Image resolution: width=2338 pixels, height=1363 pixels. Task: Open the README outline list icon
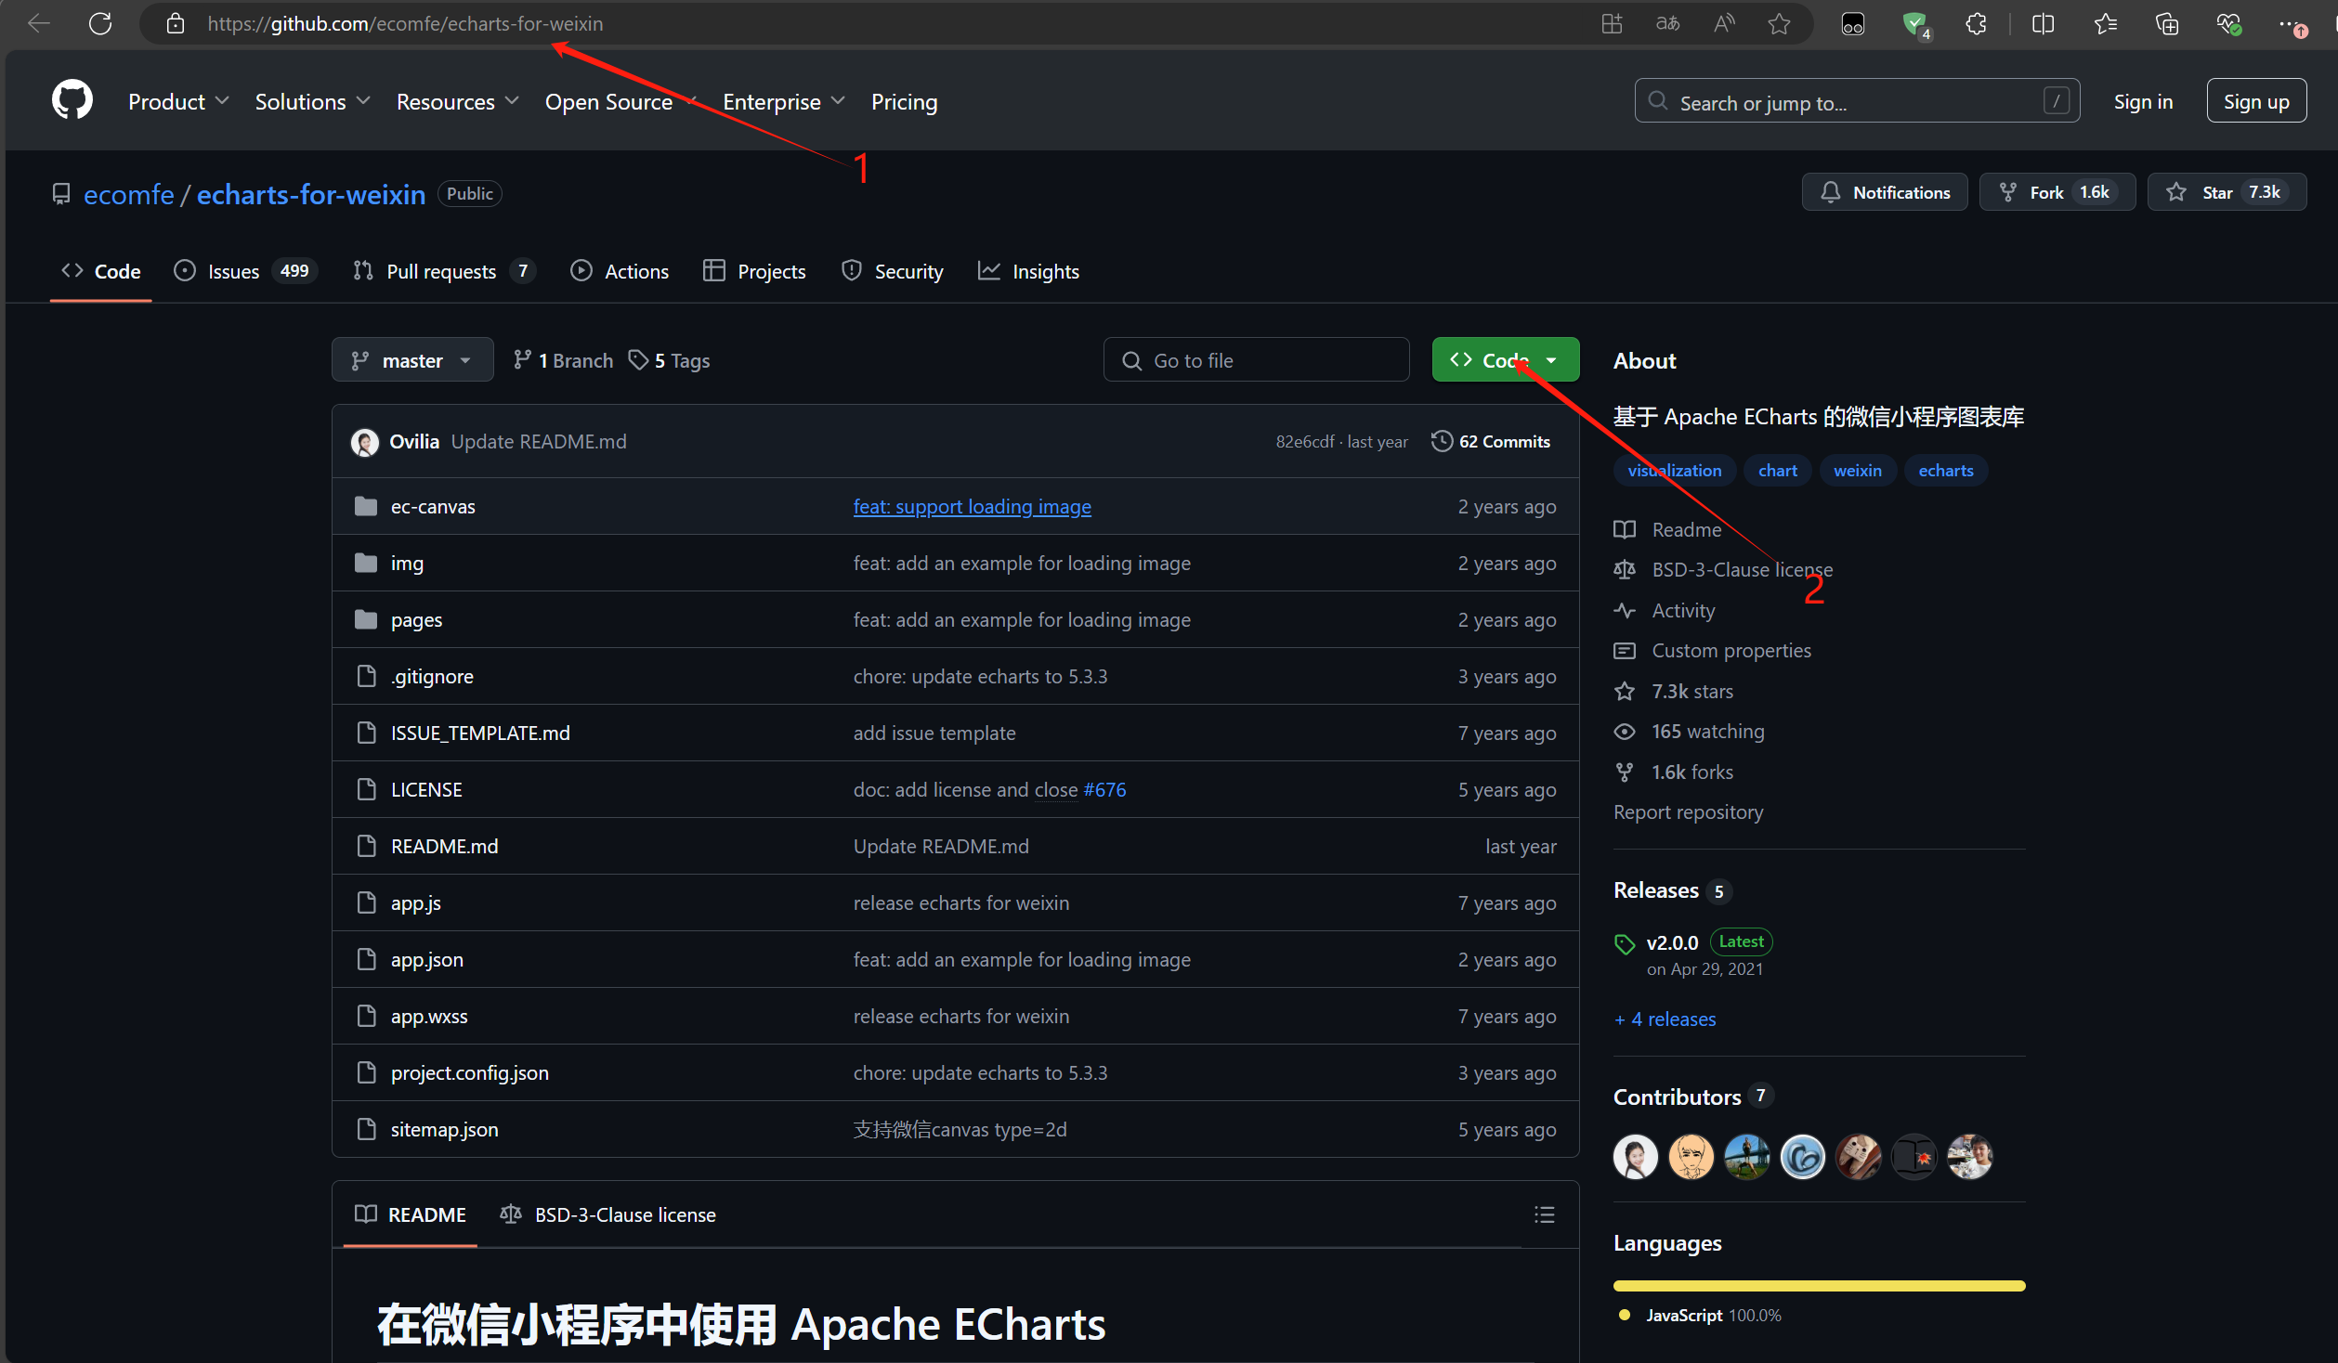[x=1544, y=1214]
